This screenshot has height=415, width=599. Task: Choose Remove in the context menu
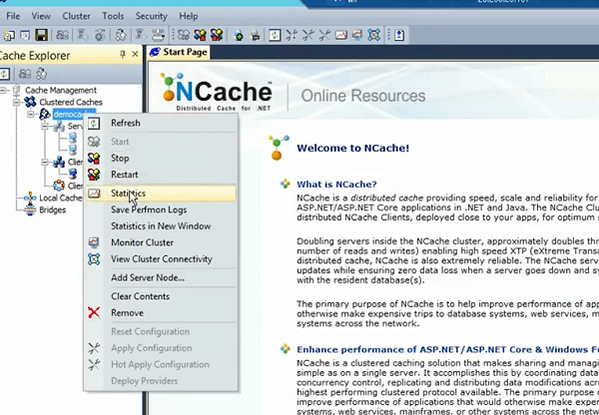click(x=161, y=312)
